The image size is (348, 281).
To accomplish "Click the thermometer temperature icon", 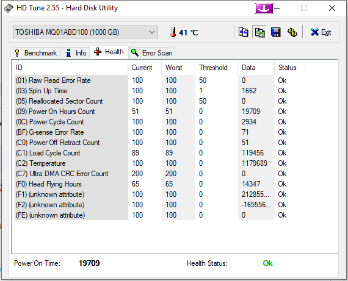I will [173, 32].
